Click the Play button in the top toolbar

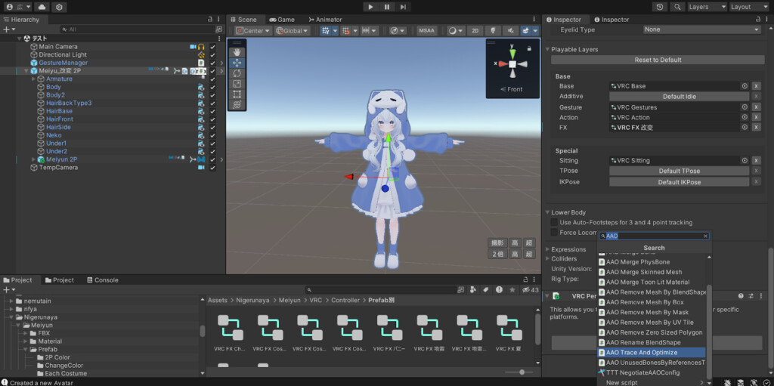coord(370,7)
